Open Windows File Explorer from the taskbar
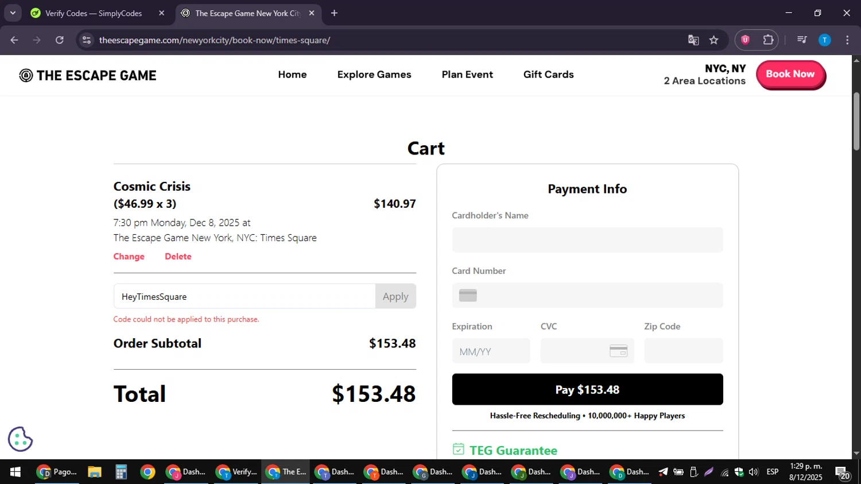This screenshot has width=861, height=484. [x=95, y=472]
